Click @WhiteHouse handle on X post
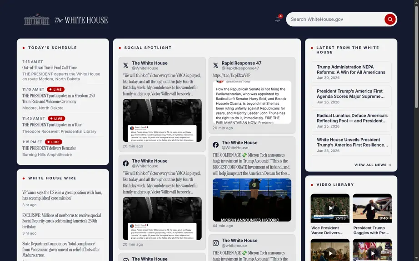The height and width of the screenshot is (261, 419). [145, 68]
